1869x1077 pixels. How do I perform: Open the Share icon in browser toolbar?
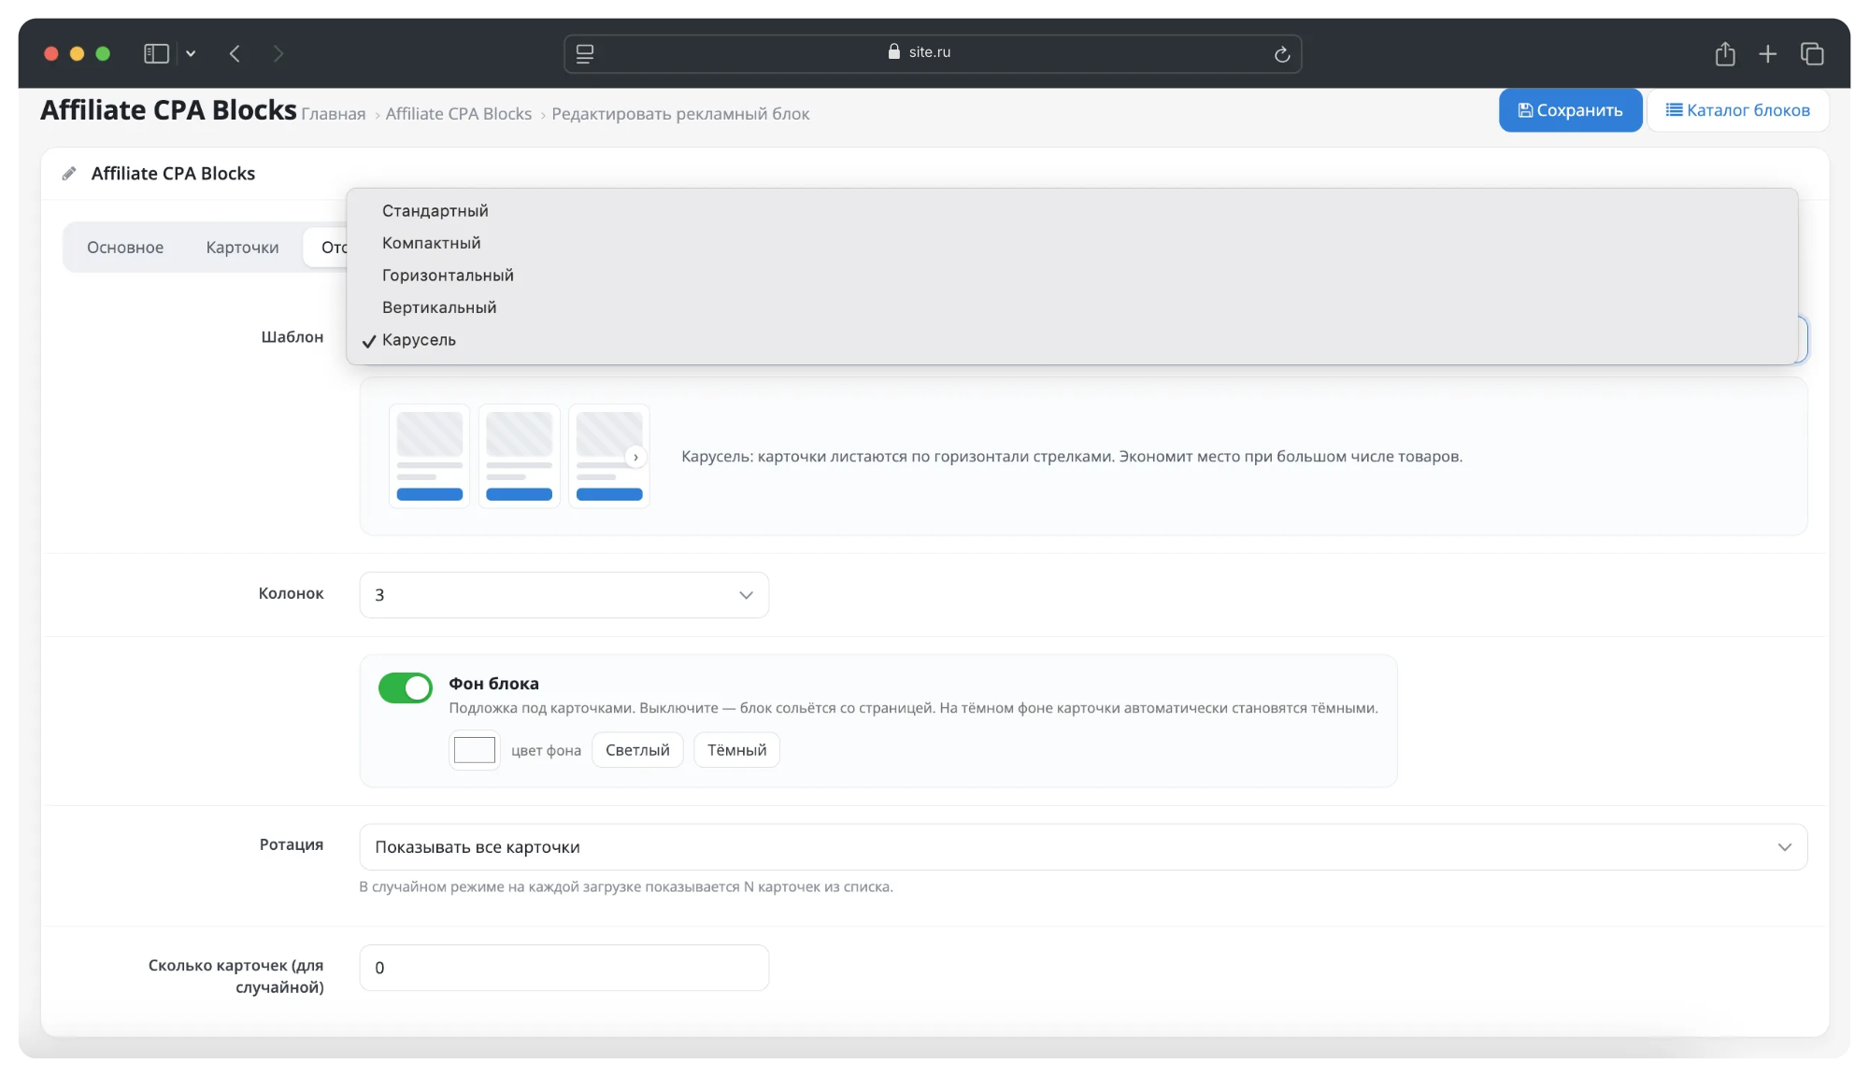coord(1725,53)
